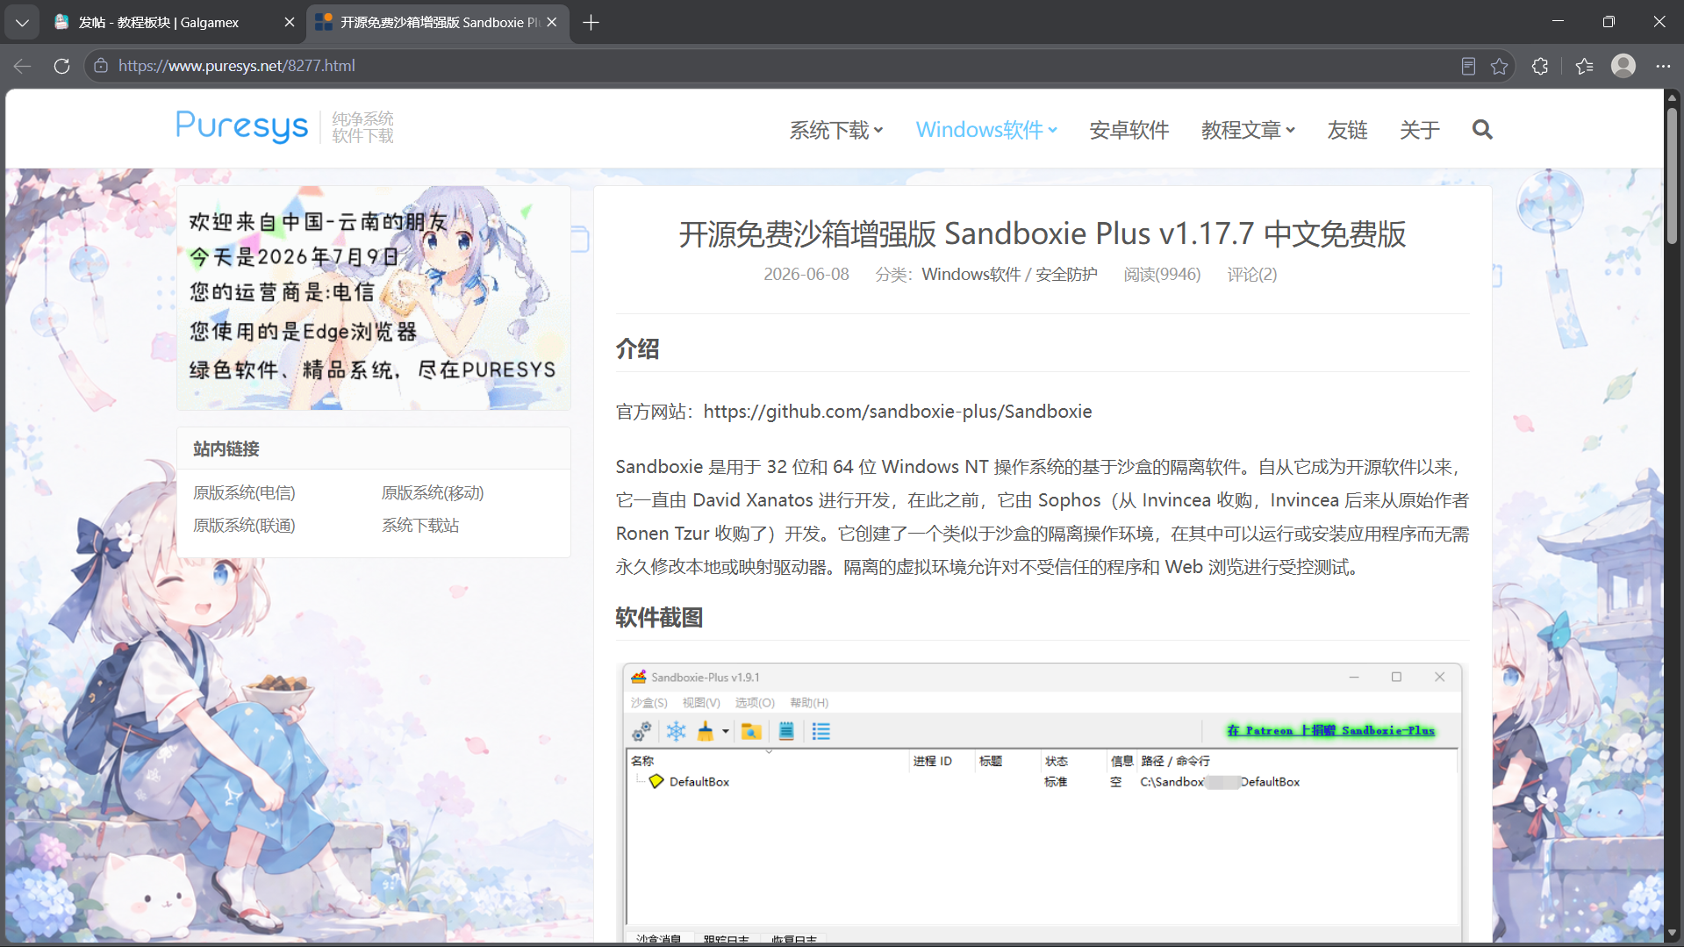Expand the cleanup dropdown arrow
The image size is (1684, 947).
coord(726,731)
